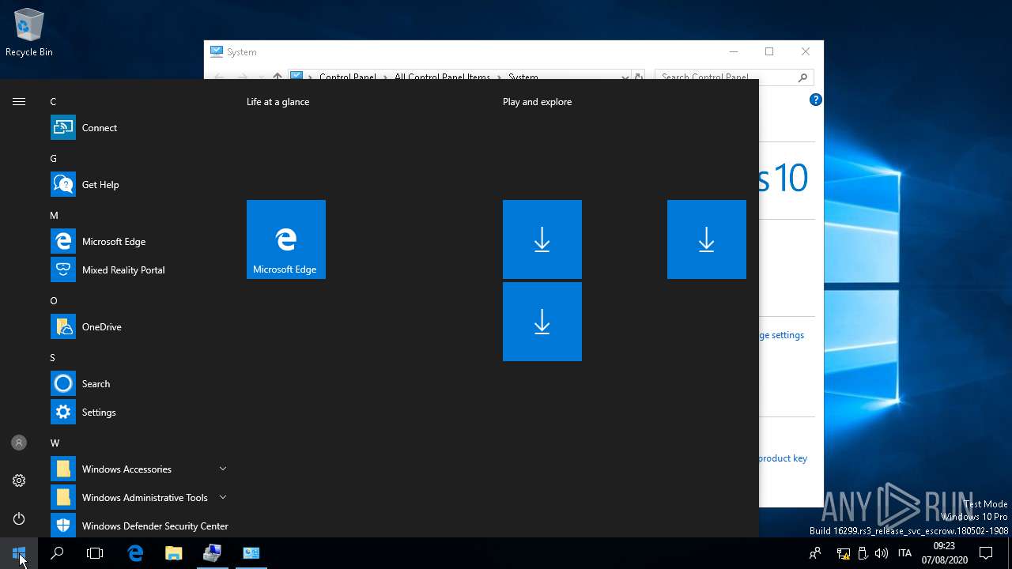Open File Explorer from taskbar
1012x569 pixels.
(174, 553)
